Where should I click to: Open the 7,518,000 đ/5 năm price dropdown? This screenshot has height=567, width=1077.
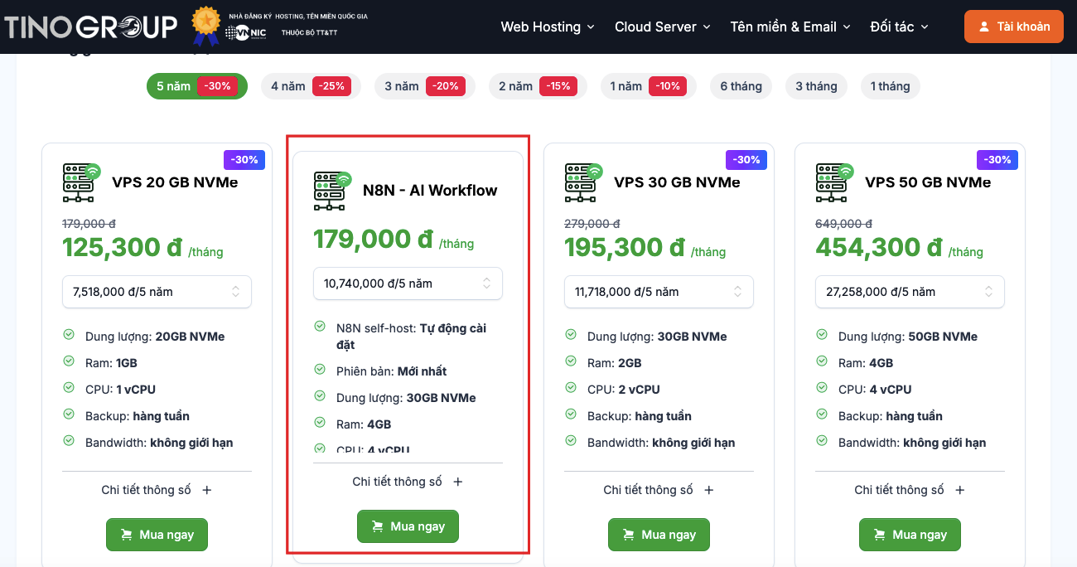(157, 292)
